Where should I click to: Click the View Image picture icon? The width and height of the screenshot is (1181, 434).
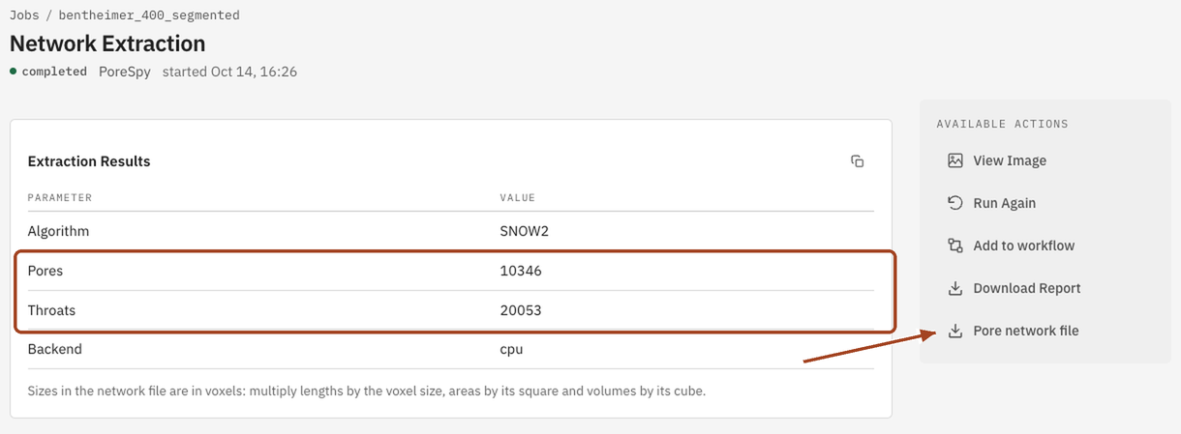954,160
